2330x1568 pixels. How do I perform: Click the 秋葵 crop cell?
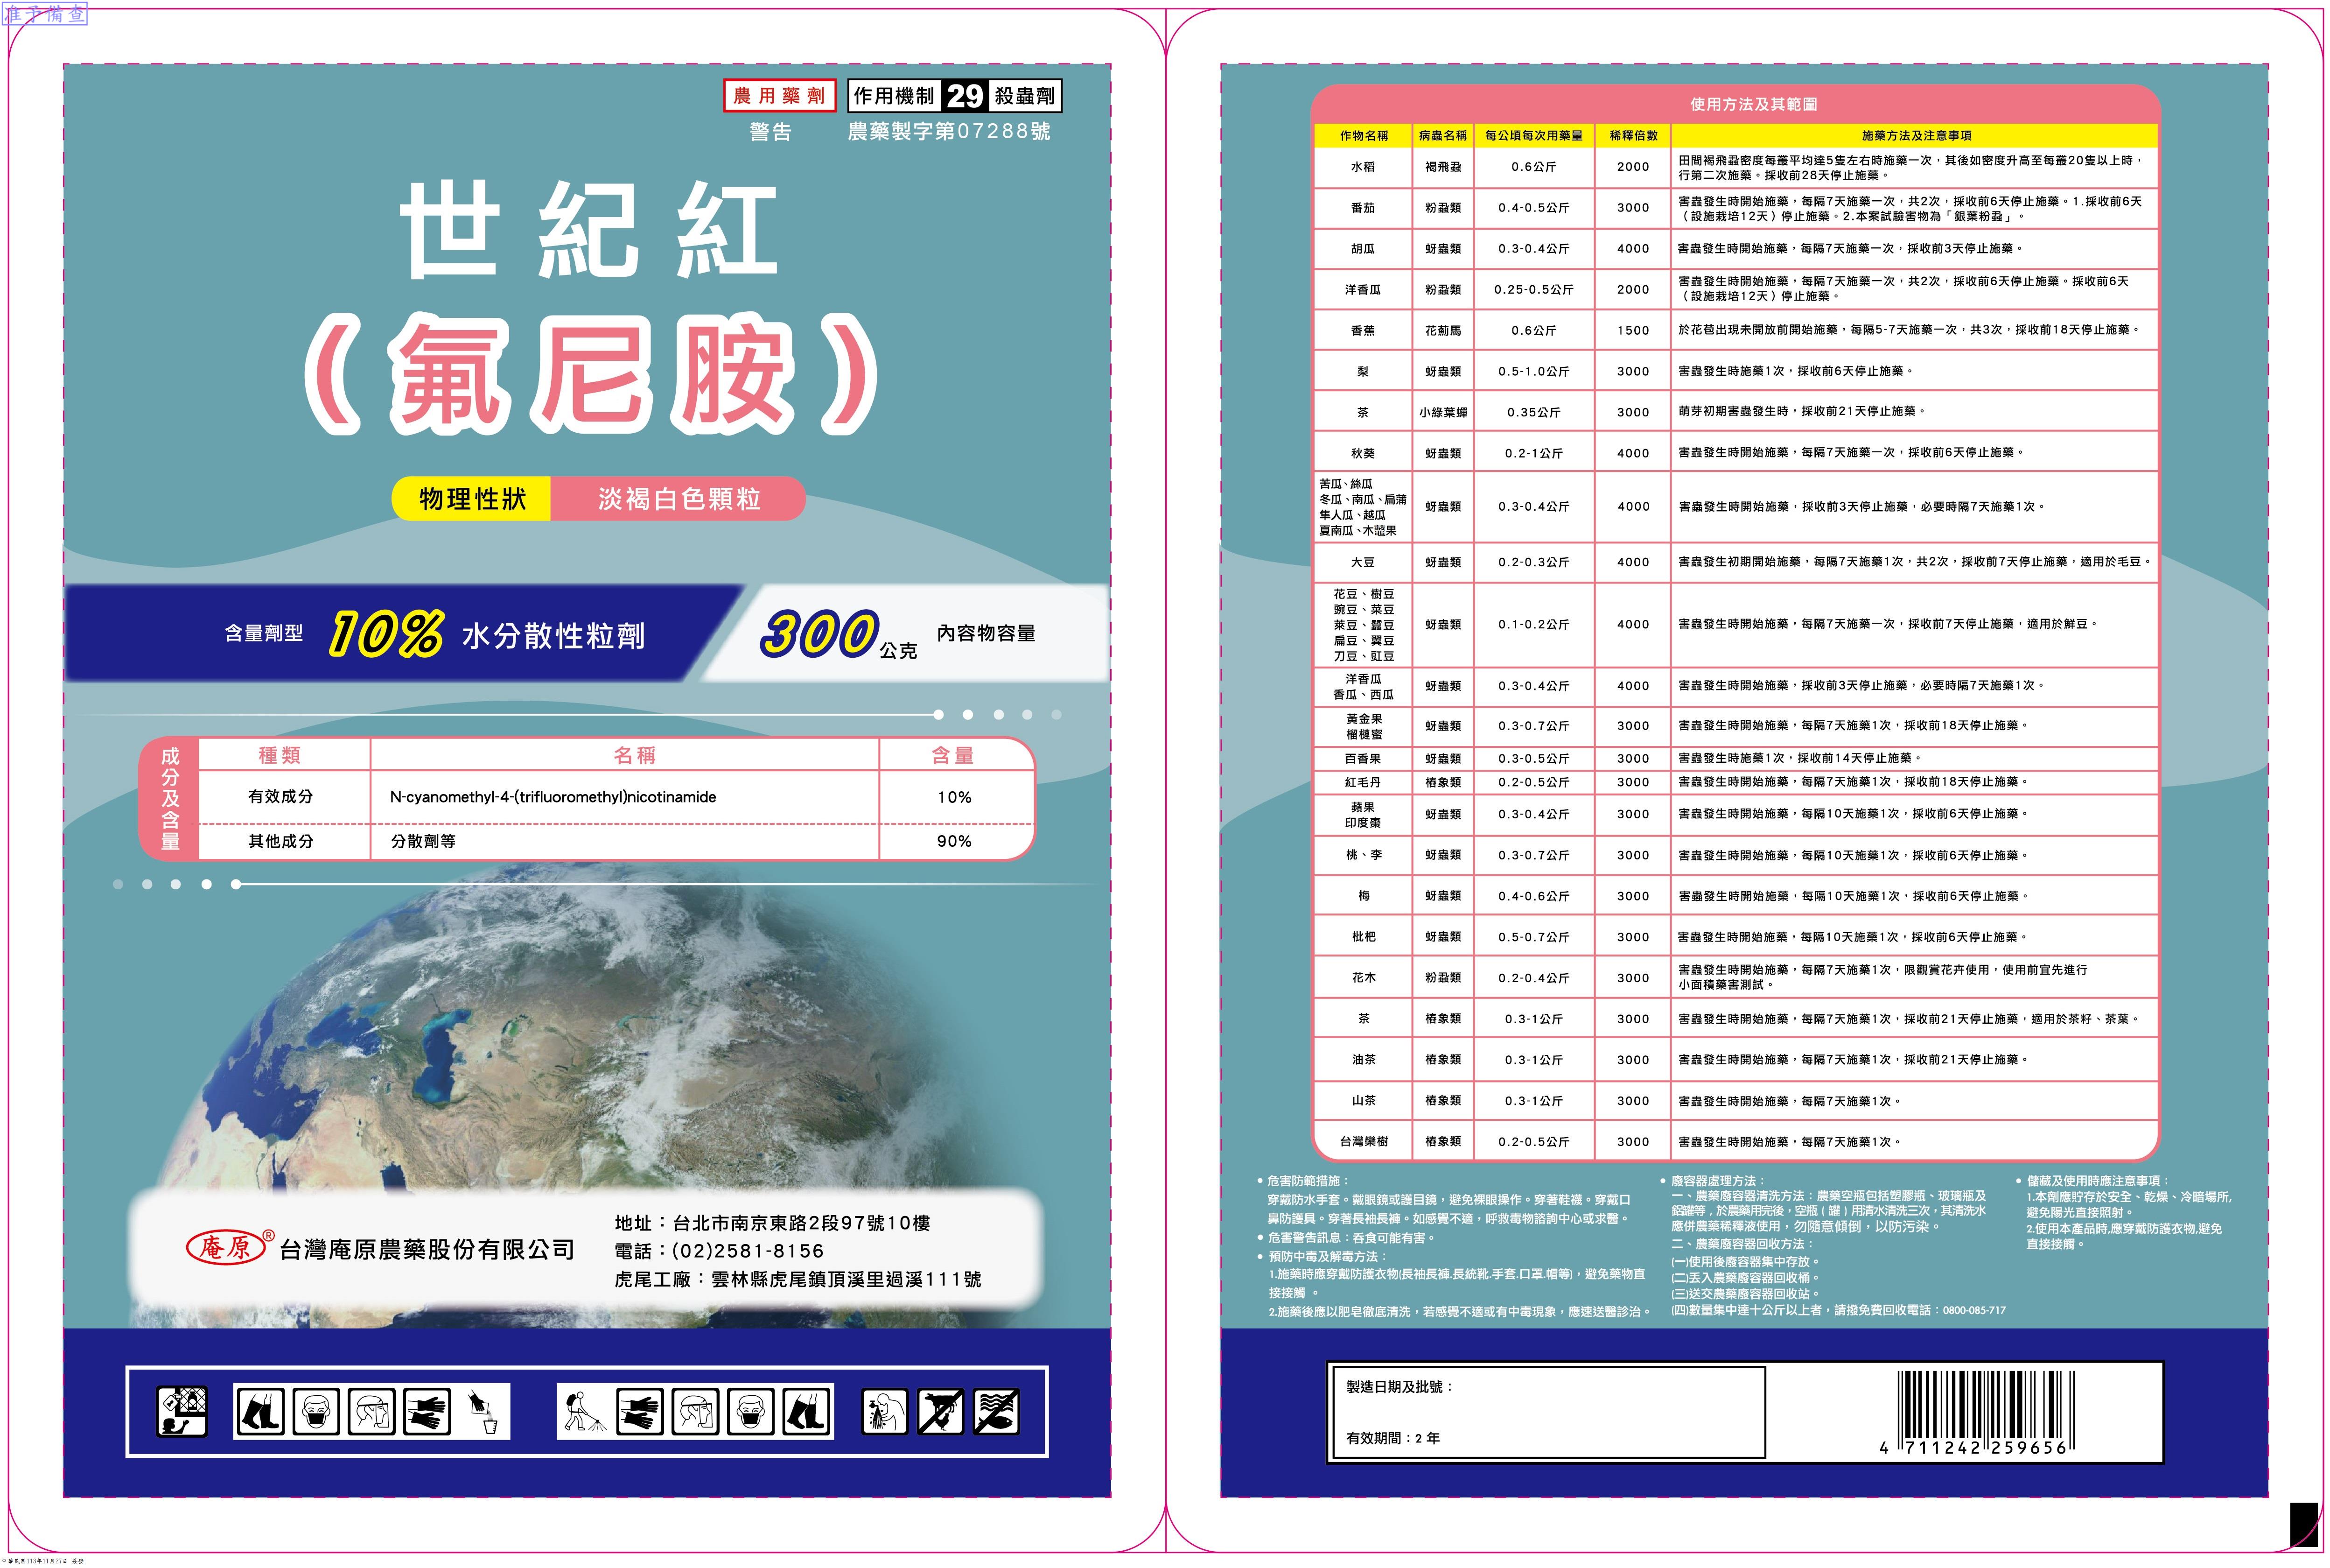(1364, 453)
